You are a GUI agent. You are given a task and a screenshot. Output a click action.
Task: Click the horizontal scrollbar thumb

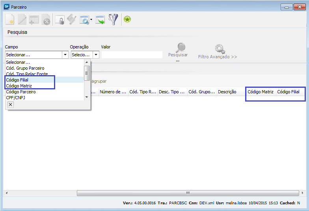(x=188, y=193)
